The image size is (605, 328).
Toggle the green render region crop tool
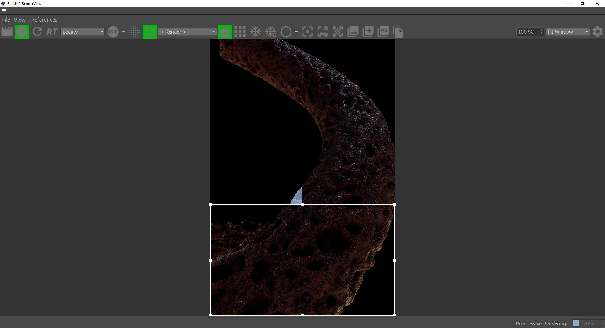150,32
